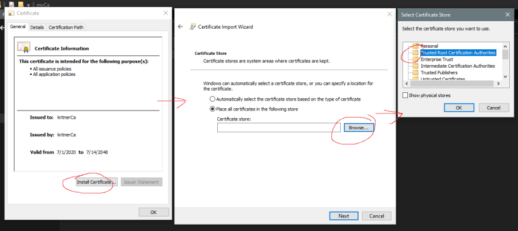The height and width of the screenshot is (231, 518).
Task: Click the Certificate store text field
Action: point(279,128)
